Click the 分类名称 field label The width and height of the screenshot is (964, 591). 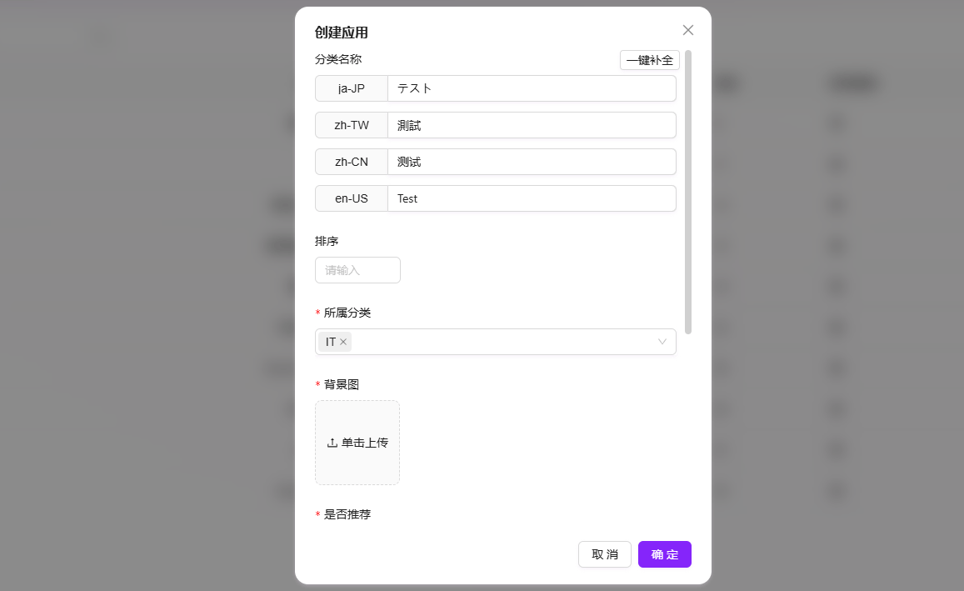338,60
